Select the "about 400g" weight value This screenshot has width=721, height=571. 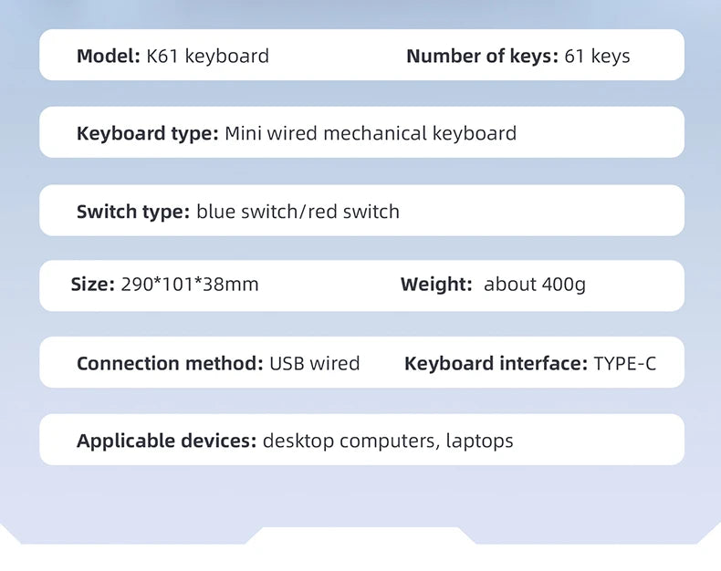pyautogui.click(x=535, y=285)
